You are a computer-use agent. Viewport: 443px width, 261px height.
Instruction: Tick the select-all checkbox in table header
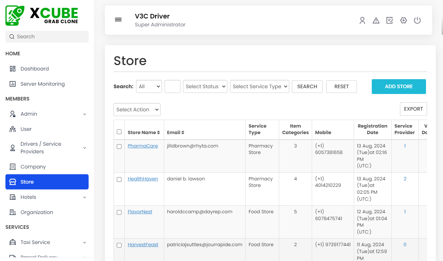click(119, 132)
